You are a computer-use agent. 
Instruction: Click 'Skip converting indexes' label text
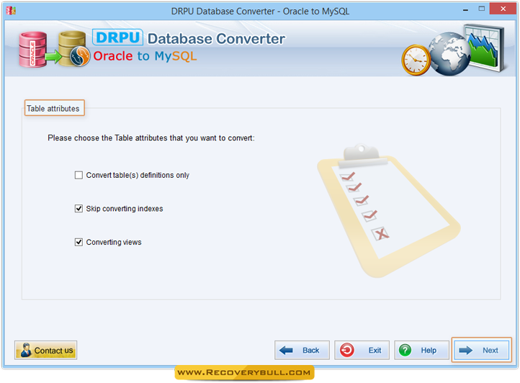pos(125,209)
